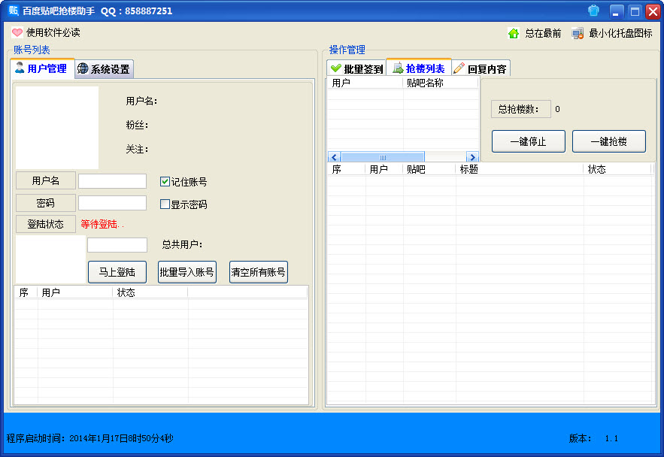Click the 等待登陆 status text
Image resolution: width=664 pixels, height=457 pixels.
click(102, 224)
